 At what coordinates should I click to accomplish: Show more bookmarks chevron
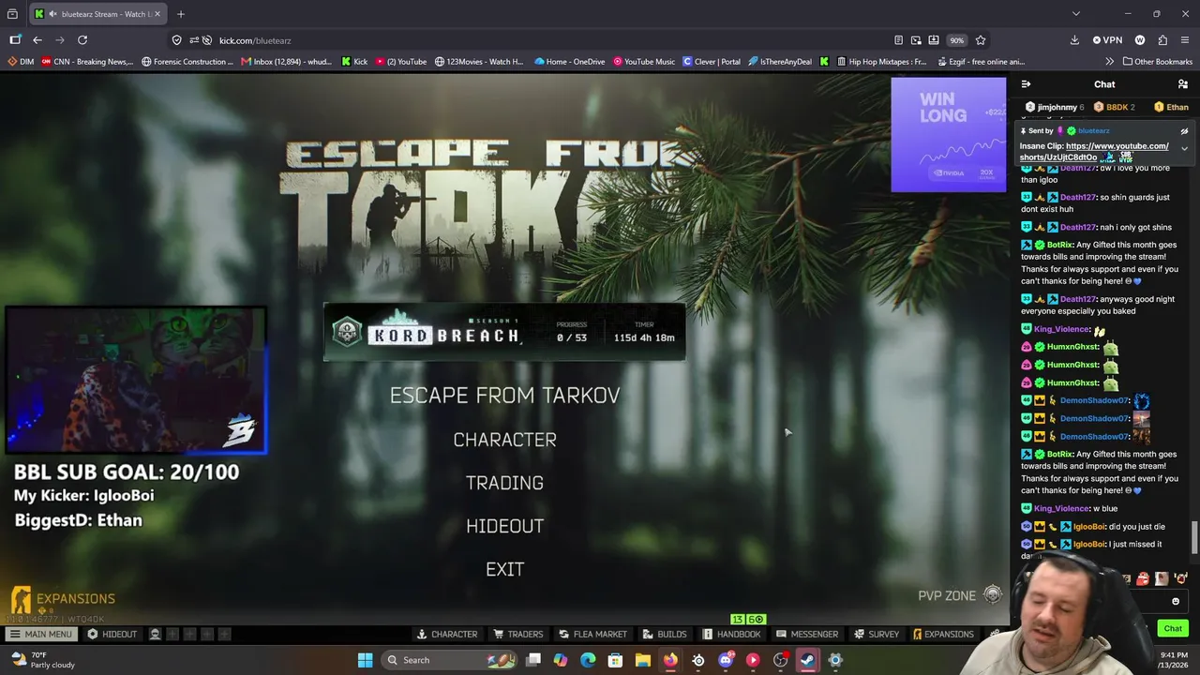point(1109,62)
